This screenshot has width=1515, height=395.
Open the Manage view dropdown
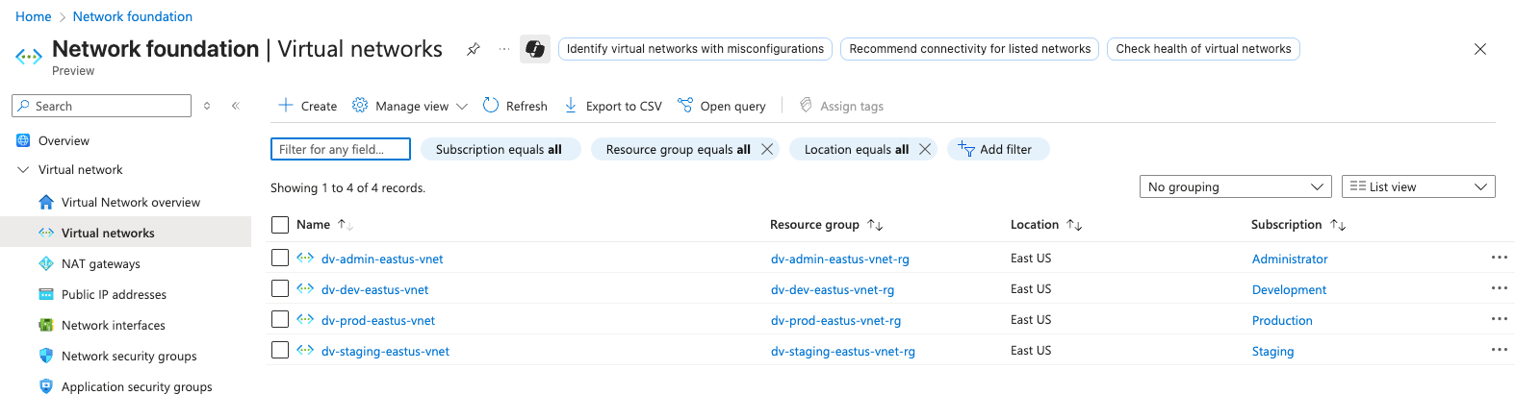pyautogui.click(x=411, y=106)
